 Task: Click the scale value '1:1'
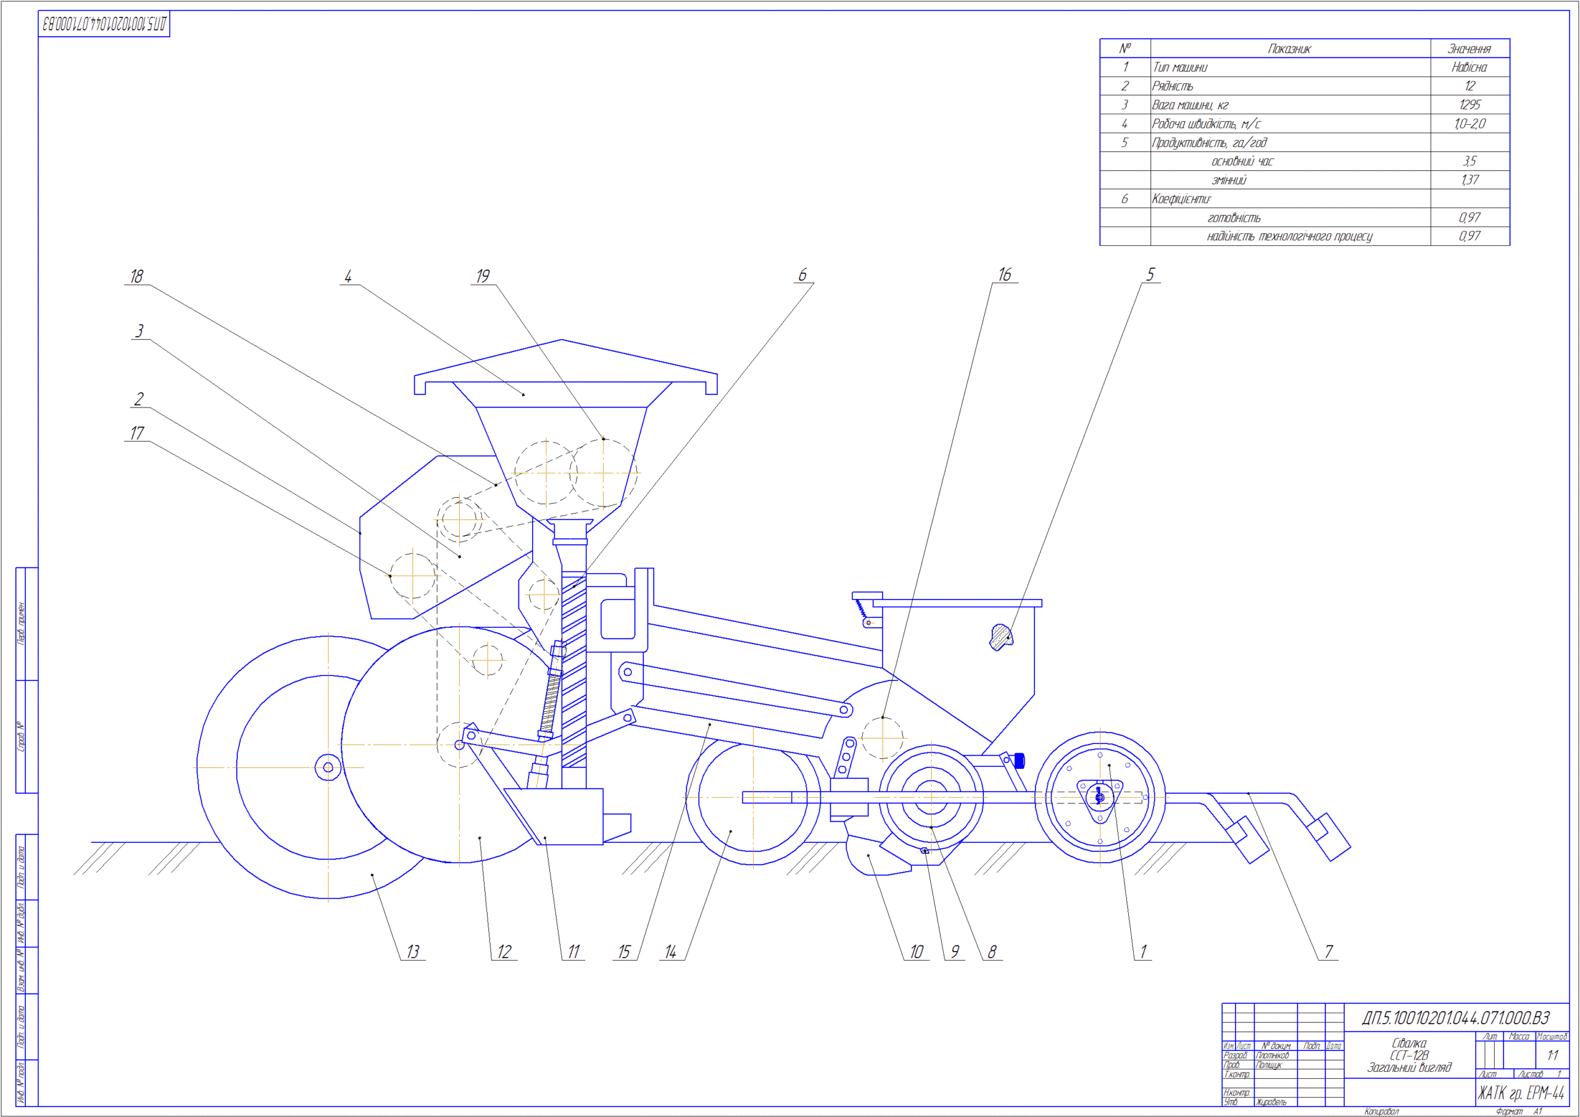tap(1552, 1055)
